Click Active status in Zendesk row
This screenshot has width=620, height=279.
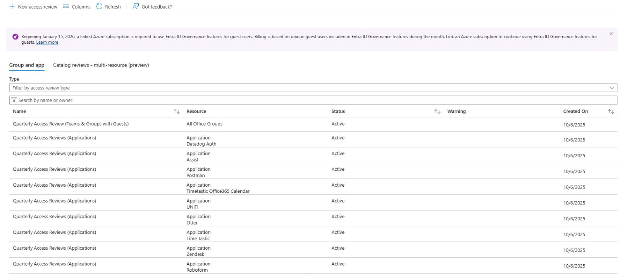click(x=338, y=248)
